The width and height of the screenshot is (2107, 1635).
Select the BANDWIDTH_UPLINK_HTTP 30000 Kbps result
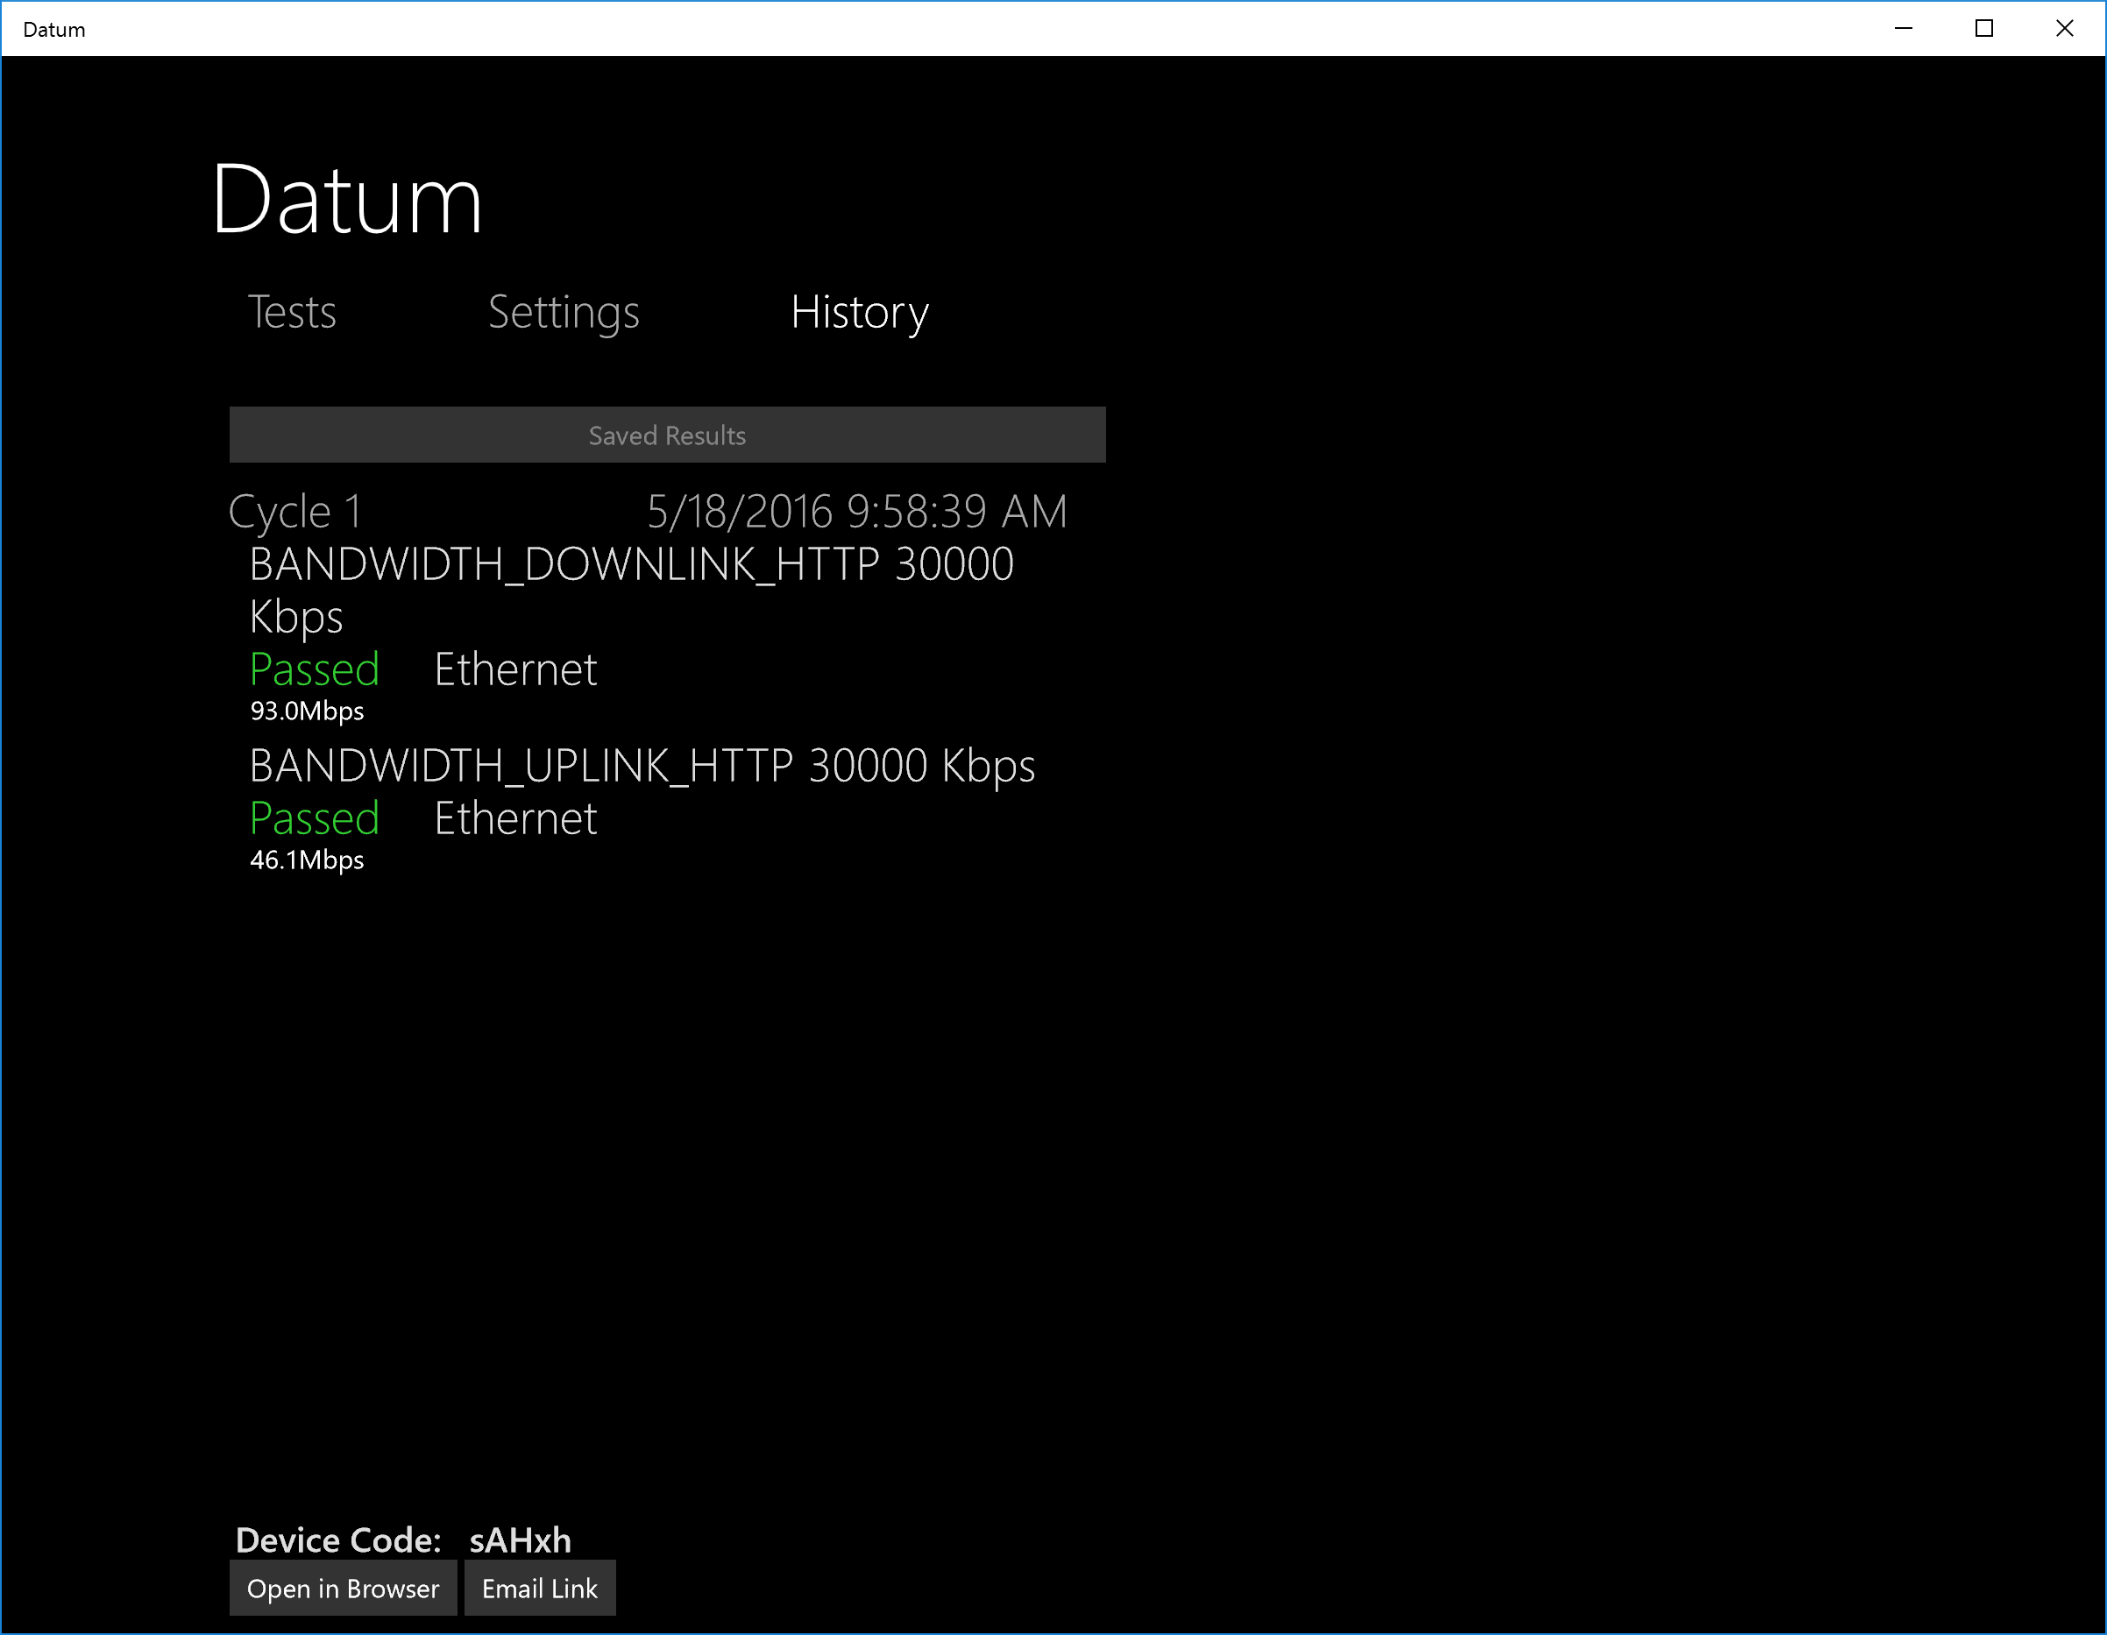click(x=642, y=766)
